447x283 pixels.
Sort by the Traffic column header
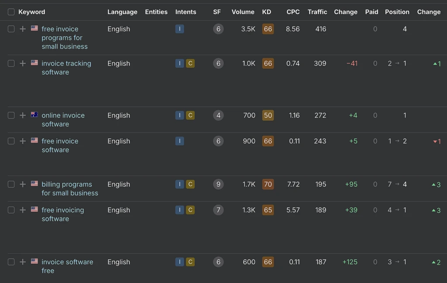point(317,12)
